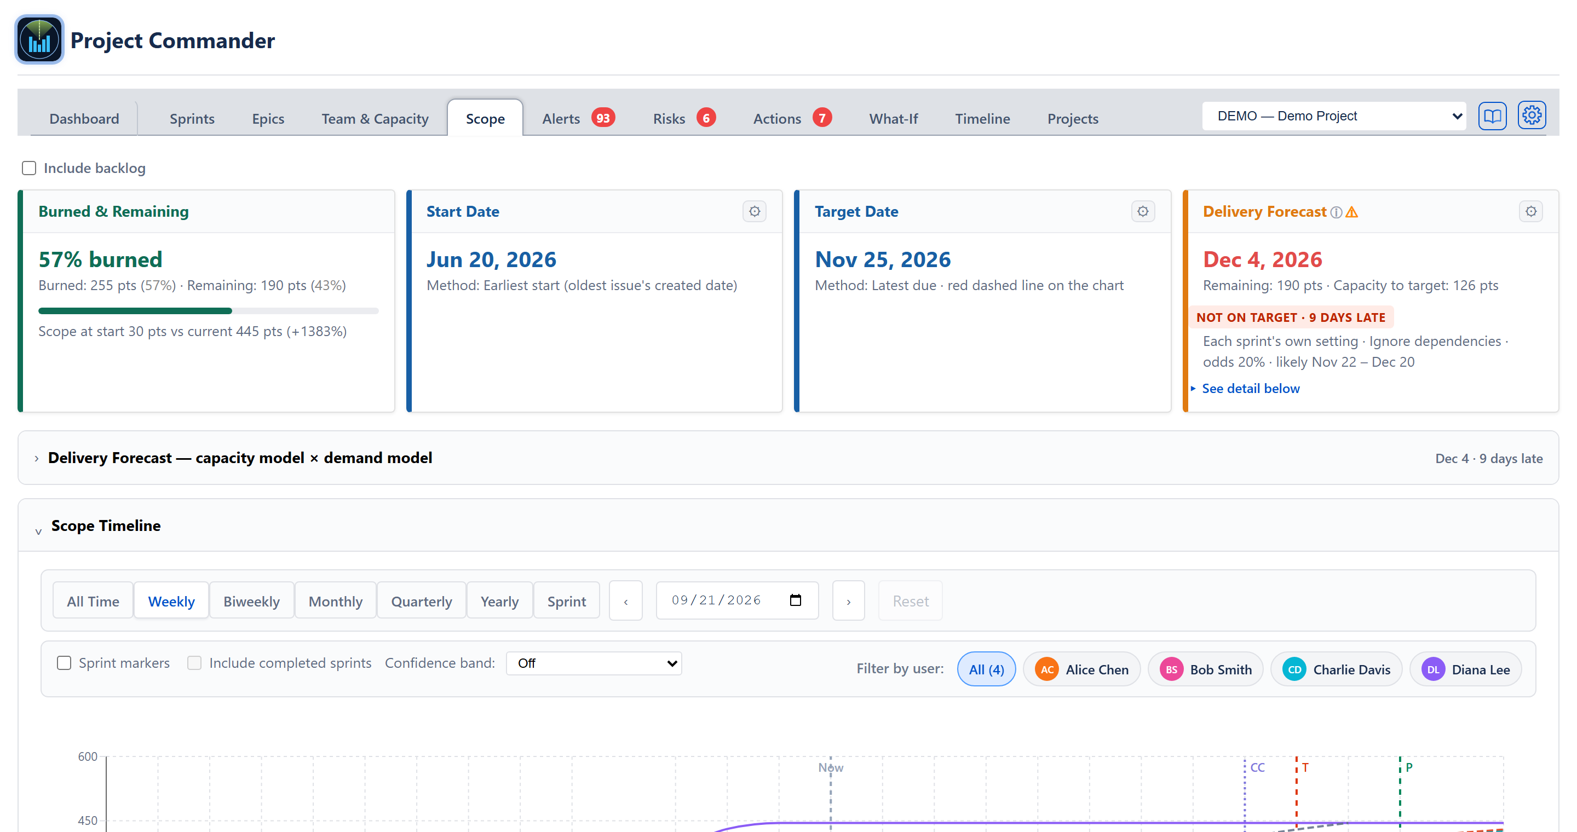
Task: Click NOT ON TARGET · 9 DAYS LATE badge
Action: pyautogui.click(x=1291, y=317)
